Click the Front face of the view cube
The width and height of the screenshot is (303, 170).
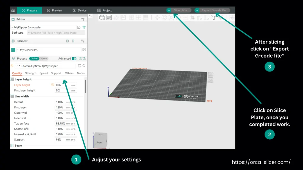coord(99,143)
